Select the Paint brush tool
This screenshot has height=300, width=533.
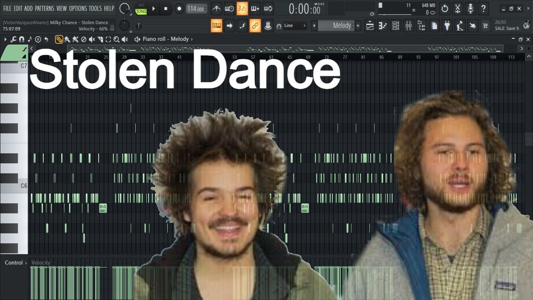(x=67, y=39)
